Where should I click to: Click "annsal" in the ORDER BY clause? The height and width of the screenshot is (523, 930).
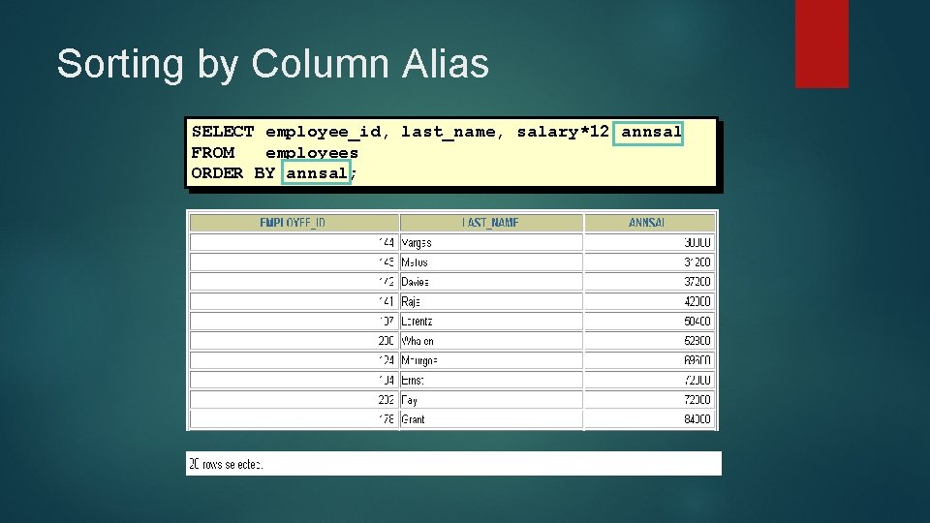pos(316,173)
